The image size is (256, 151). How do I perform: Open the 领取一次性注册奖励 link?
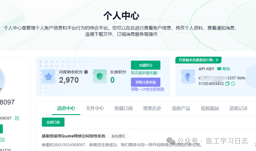pyautogui.click(x=147, y=89)
